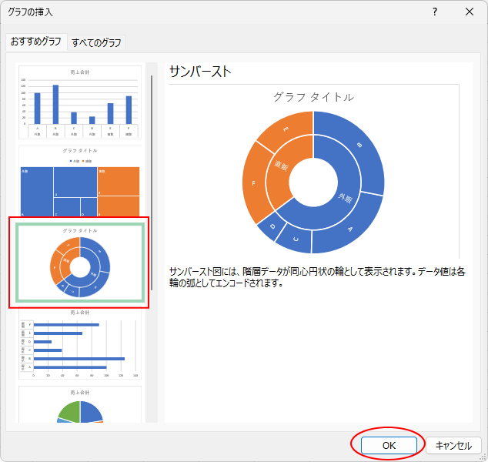Click the キャンセル button
The image size is (488, 462).
click(x=453, y=445)
